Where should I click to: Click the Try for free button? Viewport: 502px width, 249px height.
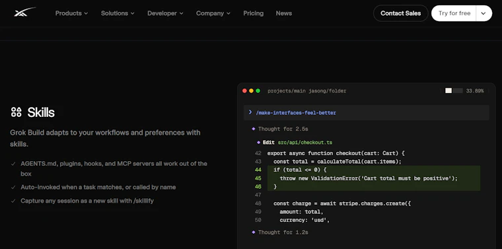pos(454,13)
